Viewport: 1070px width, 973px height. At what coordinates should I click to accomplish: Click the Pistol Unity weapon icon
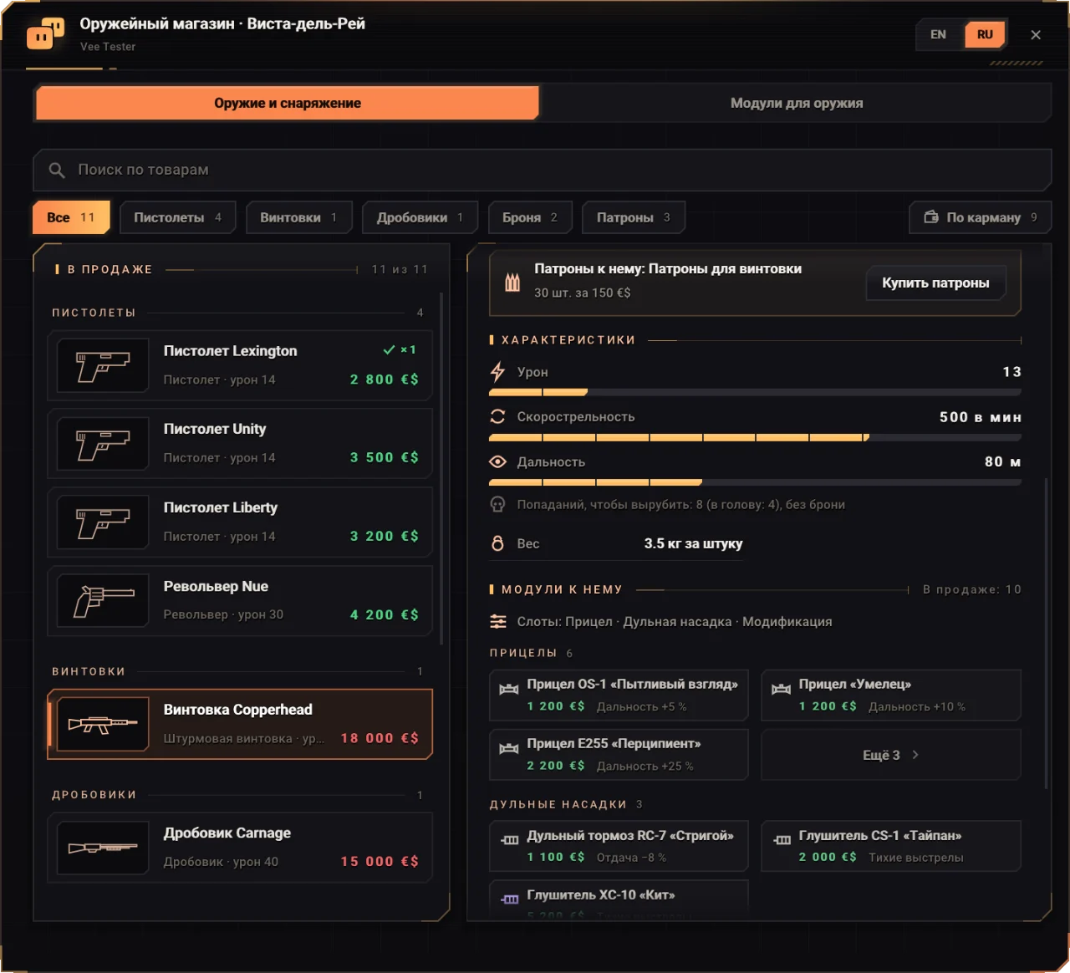103,444
